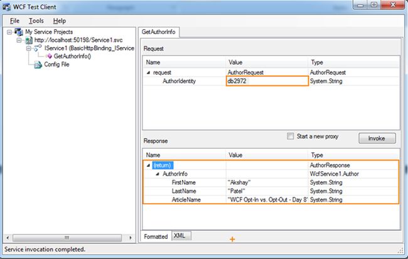Viewport: 408px width, 259px height.
Task: Click the Invoke button
Action: pos(377,139)
